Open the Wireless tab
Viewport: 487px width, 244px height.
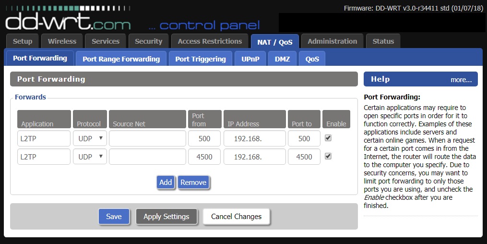(x=62, y=41)
